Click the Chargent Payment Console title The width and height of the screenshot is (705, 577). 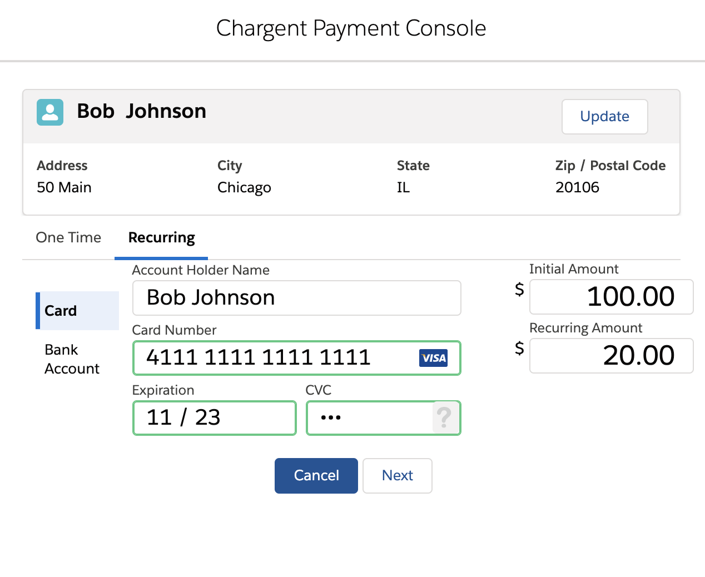click(x=351, y=28)
